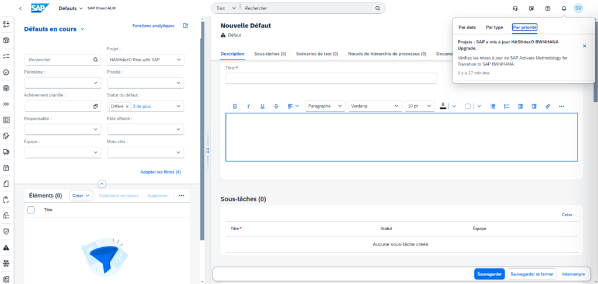Switch to the Description tab

(x=232, y=54)
